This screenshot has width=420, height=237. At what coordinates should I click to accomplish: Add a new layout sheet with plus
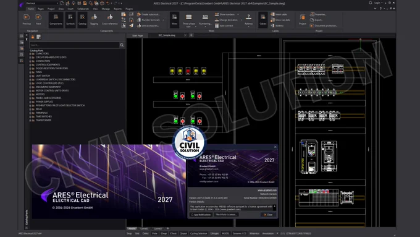(x=167, y=228)
